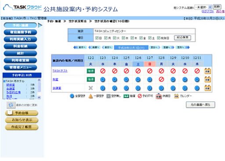Open the 会議室 room link in table
225x161 pixels.
tap(57, 88)
